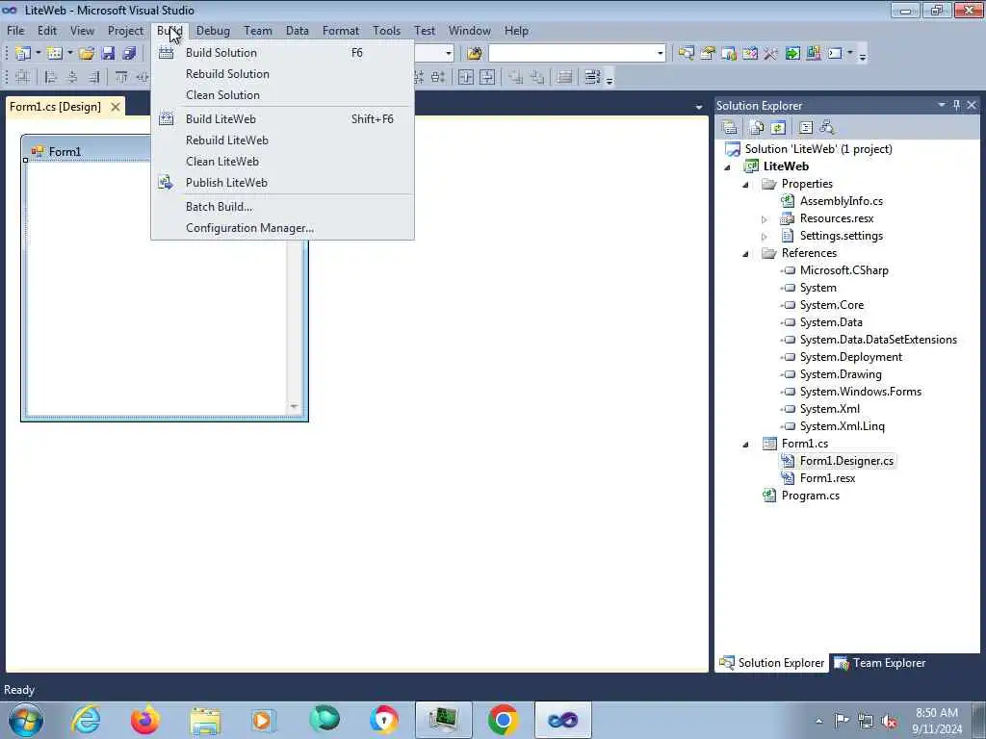Screen dimensions: 986x739
Task: Open the Tools menu
Action: 386,31
